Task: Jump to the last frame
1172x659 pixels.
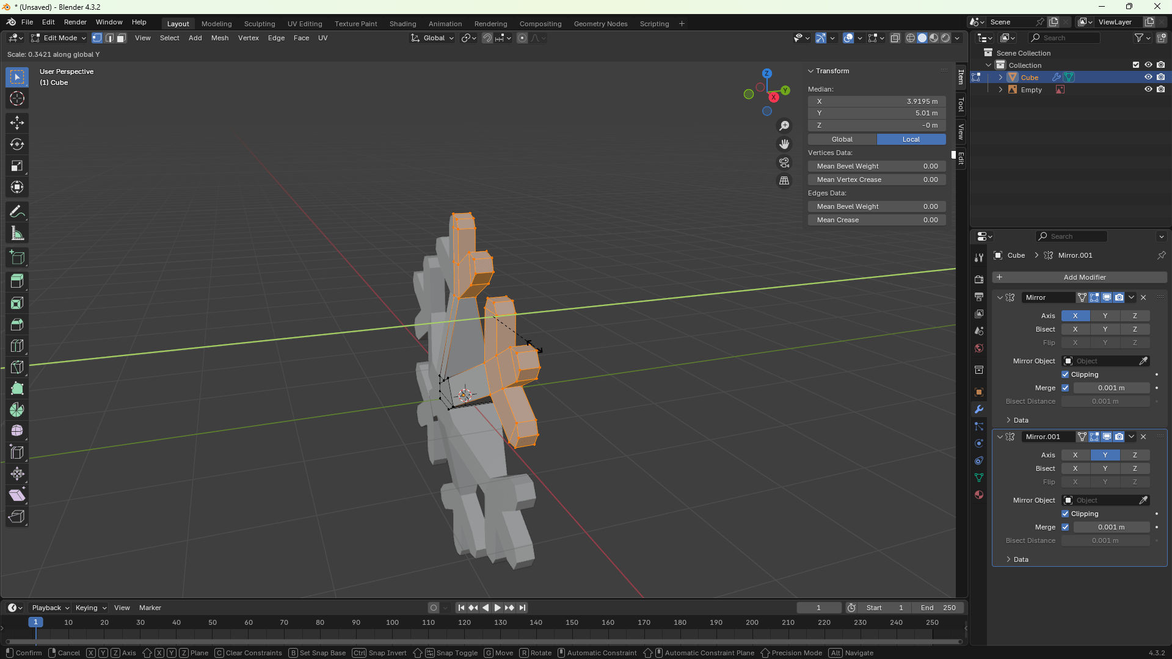Action: point(522,608)
